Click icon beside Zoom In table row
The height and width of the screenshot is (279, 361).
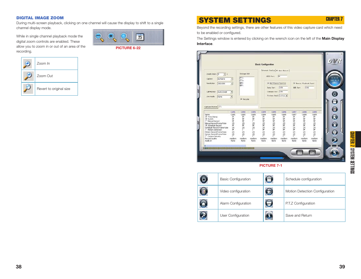[x=28, y=64]
